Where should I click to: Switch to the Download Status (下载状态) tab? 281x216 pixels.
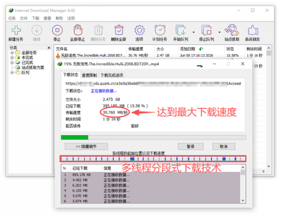point(71,75)
